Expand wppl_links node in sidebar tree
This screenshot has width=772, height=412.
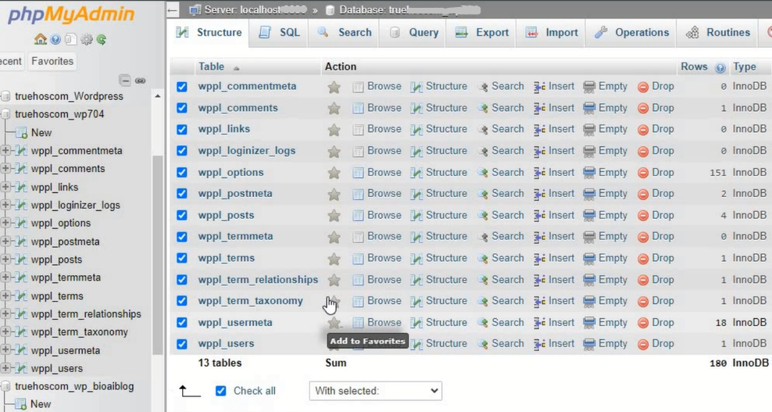(5, 187)
